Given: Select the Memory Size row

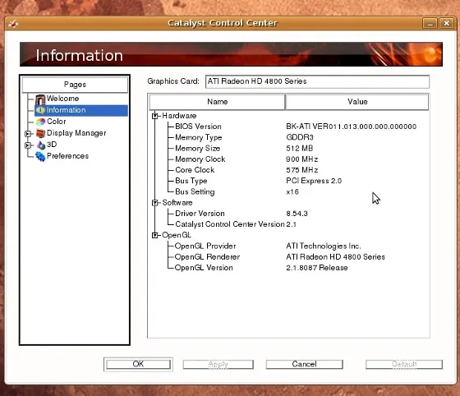Looking at the screenshot, I should 197,148.
